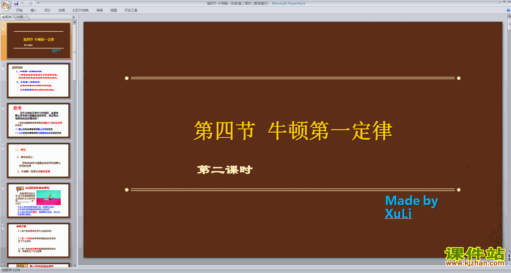Click main editor scroll down arrow

509,251
